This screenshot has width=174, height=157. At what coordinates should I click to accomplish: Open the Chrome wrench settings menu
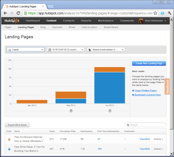tap(169, 13)
